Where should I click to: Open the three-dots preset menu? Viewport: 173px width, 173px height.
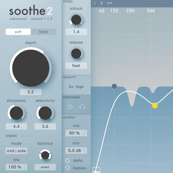(109, 3)
